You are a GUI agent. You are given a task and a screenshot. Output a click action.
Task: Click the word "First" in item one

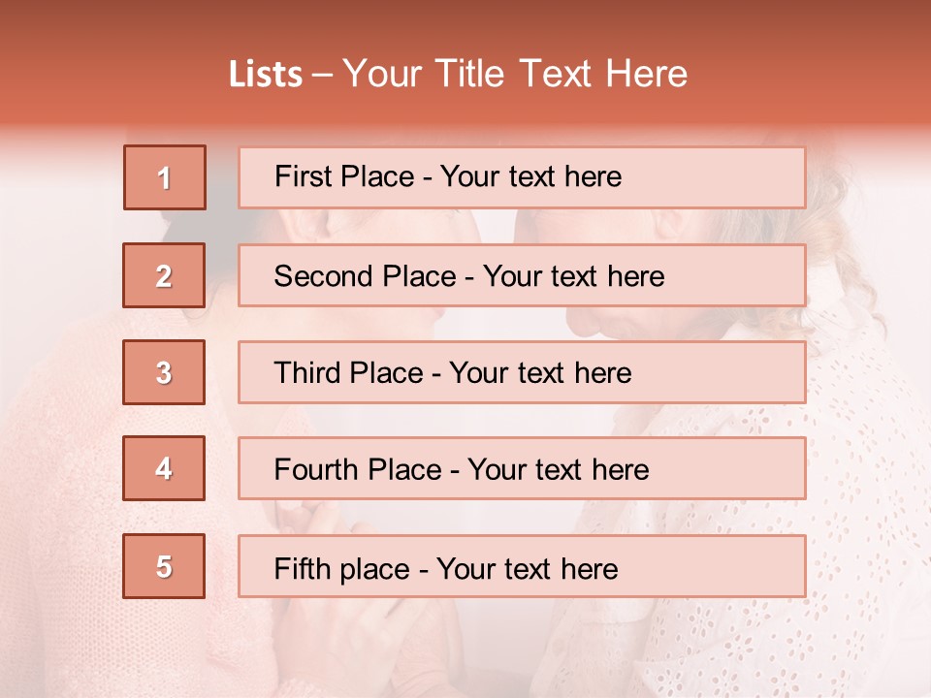pos(302,177)
